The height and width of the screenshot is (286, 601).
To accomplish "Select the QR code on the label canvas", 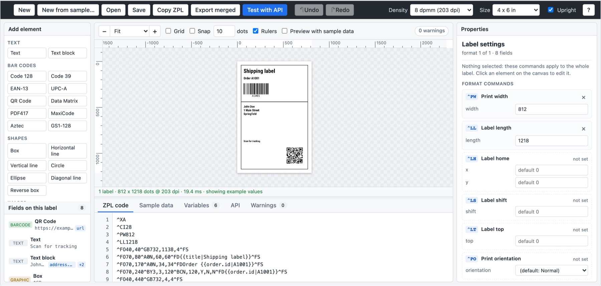I will click(x=294, y=155).
